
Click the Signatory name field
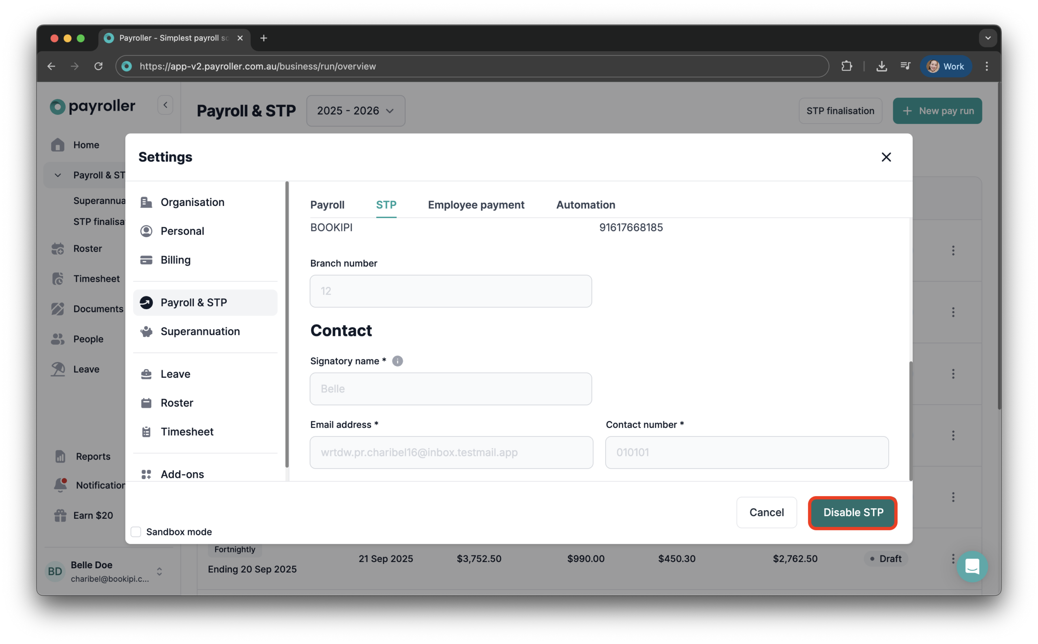451,389
